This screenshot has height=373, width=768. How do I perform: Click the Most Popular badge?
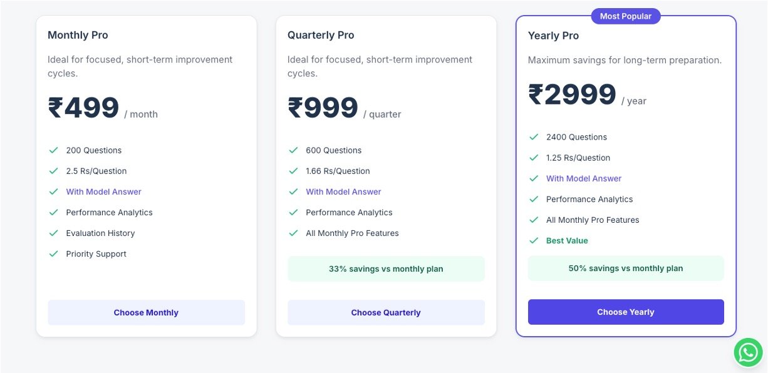pyautogui.click(x=625, y=16)
